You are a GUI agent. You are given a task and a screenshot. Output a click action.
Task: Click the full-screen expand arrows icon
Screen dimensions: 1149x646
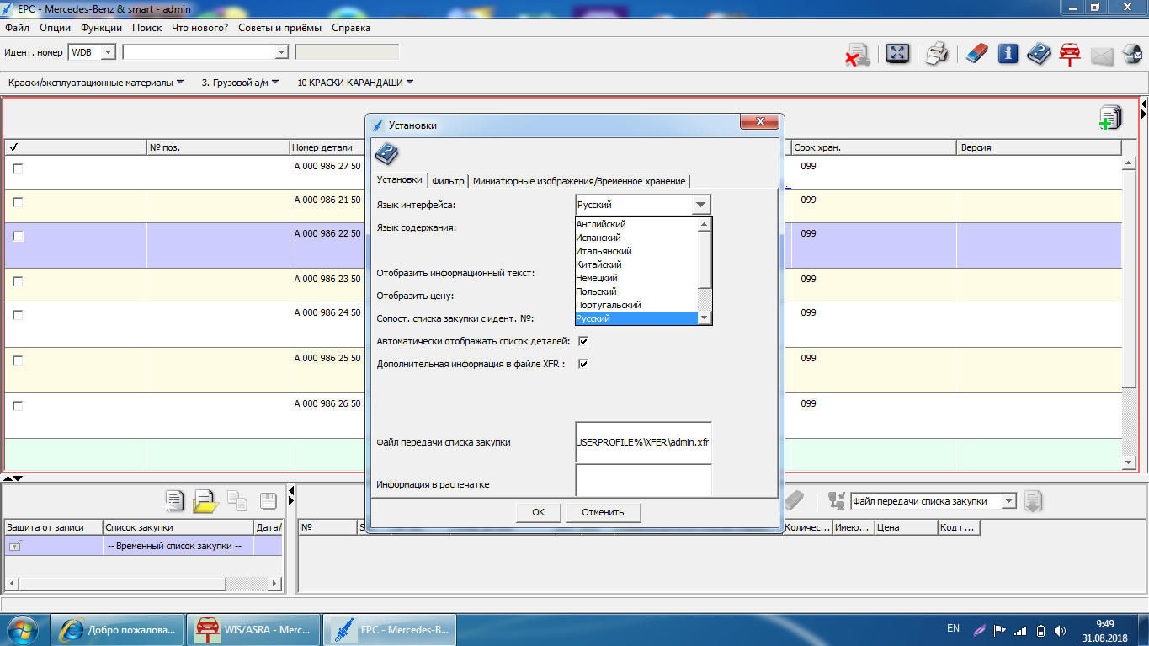click(897, 54)
